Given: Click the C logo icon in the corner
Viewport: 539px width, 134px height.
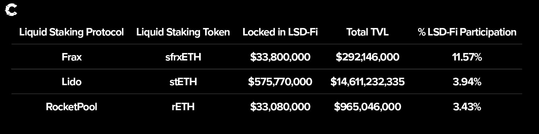Looking at the screenshot, I should 11,10.
